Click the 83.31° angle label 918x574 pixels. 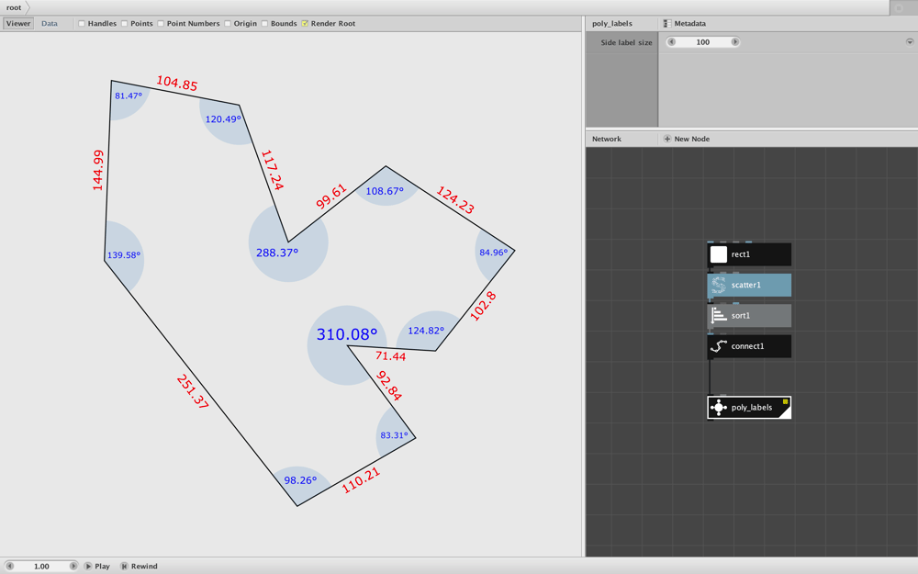(394, 435)
